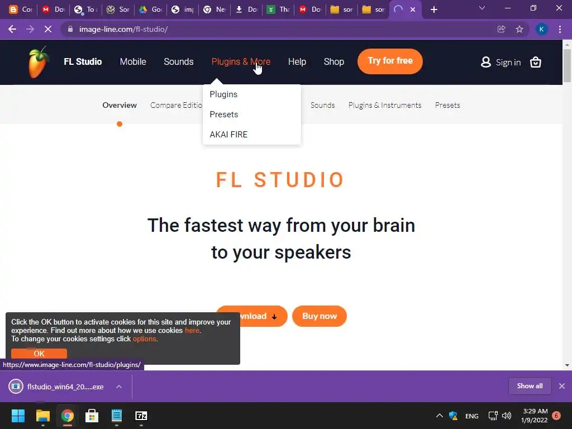572x429 pixels.
Task: Open Windows Start menu
Action: tap(18, 416)
